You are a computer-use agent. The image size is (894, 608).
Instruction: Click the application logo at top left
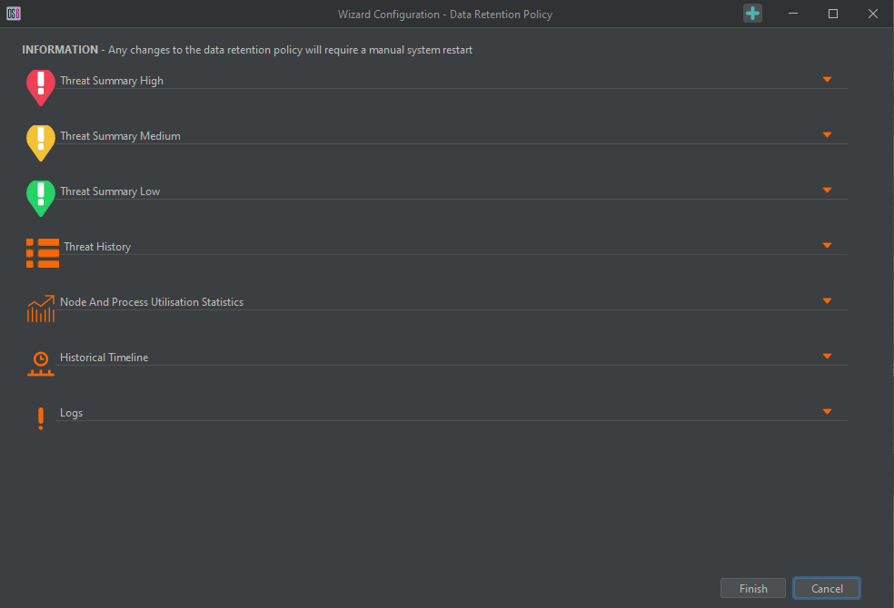coord(13,14)
